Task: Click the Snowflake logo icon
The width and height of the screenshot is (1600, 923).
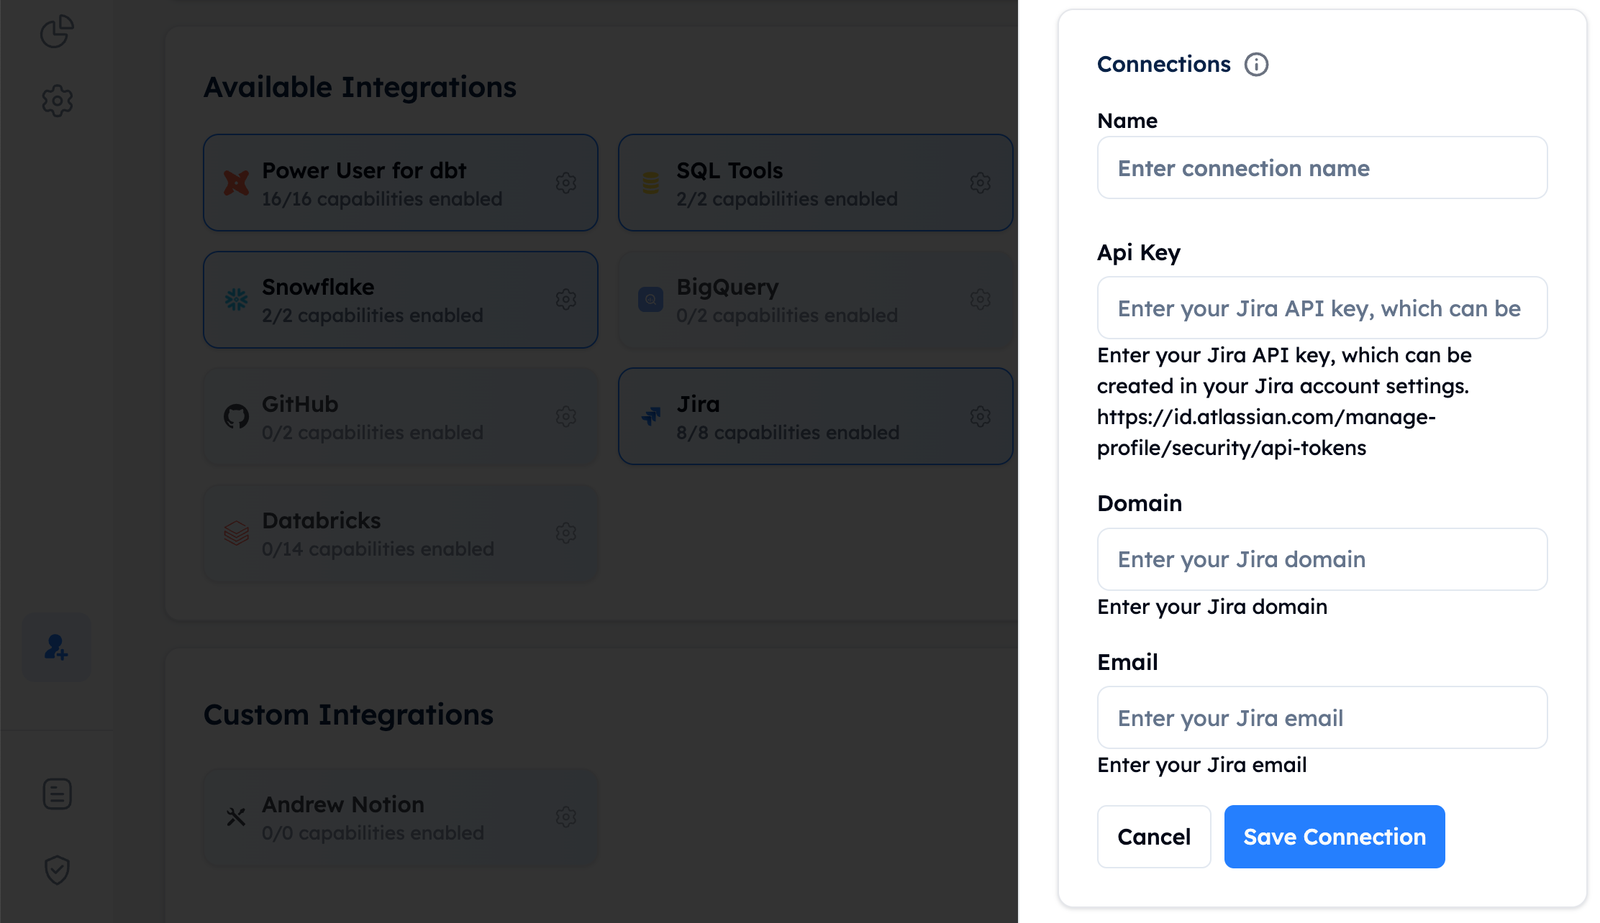Action: (236, 299)
